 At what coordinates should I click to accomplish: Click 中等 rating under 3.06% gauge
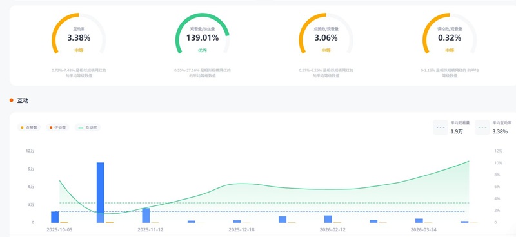326,50
